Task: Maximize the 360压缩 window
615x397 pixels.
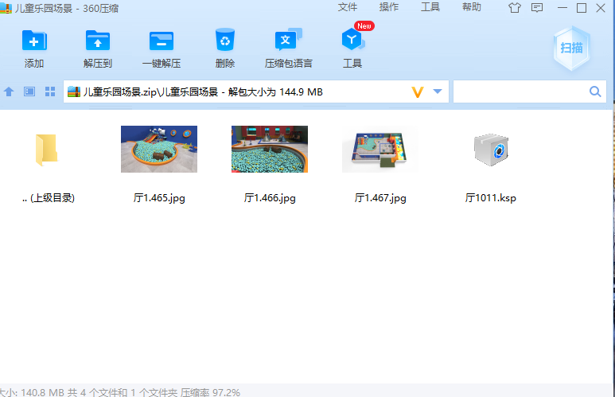Action: point(582,8)
